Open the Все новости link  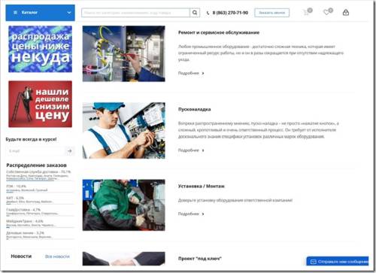point(57,256)
